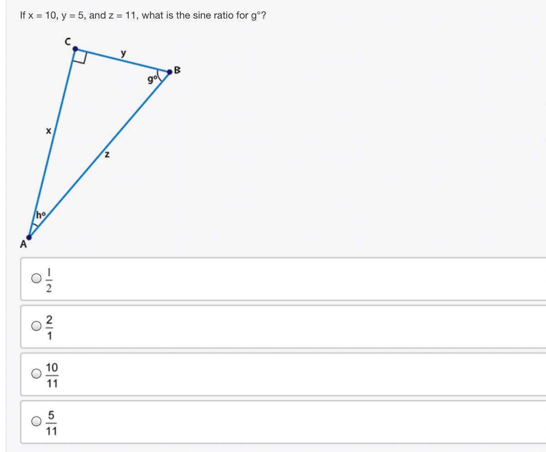Click the 2/1 fraction text
546x452 pixels.
[50, 327]
